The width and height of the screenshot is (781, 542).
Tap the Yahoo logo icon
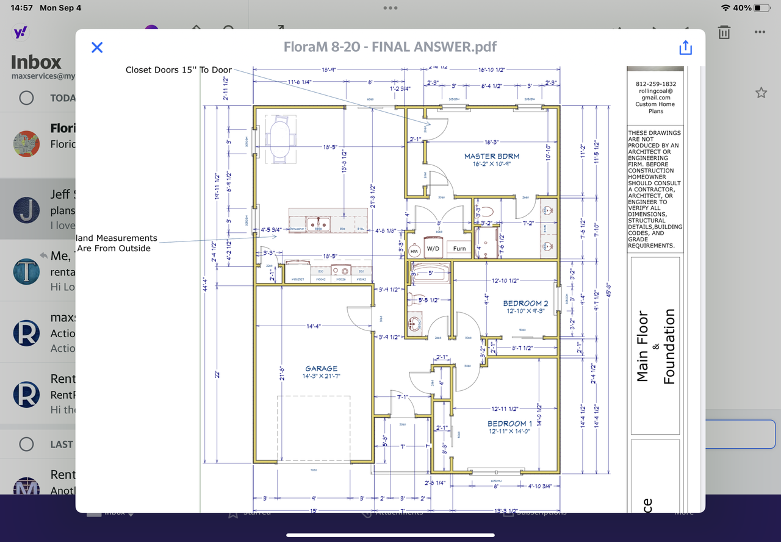click(20, 32)
